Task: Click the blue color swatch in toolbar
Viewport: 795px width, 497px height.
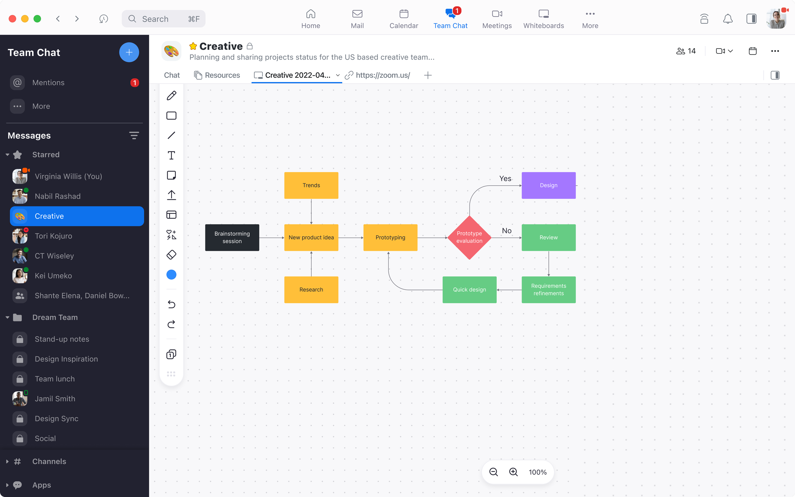Action: coord(171,275)
